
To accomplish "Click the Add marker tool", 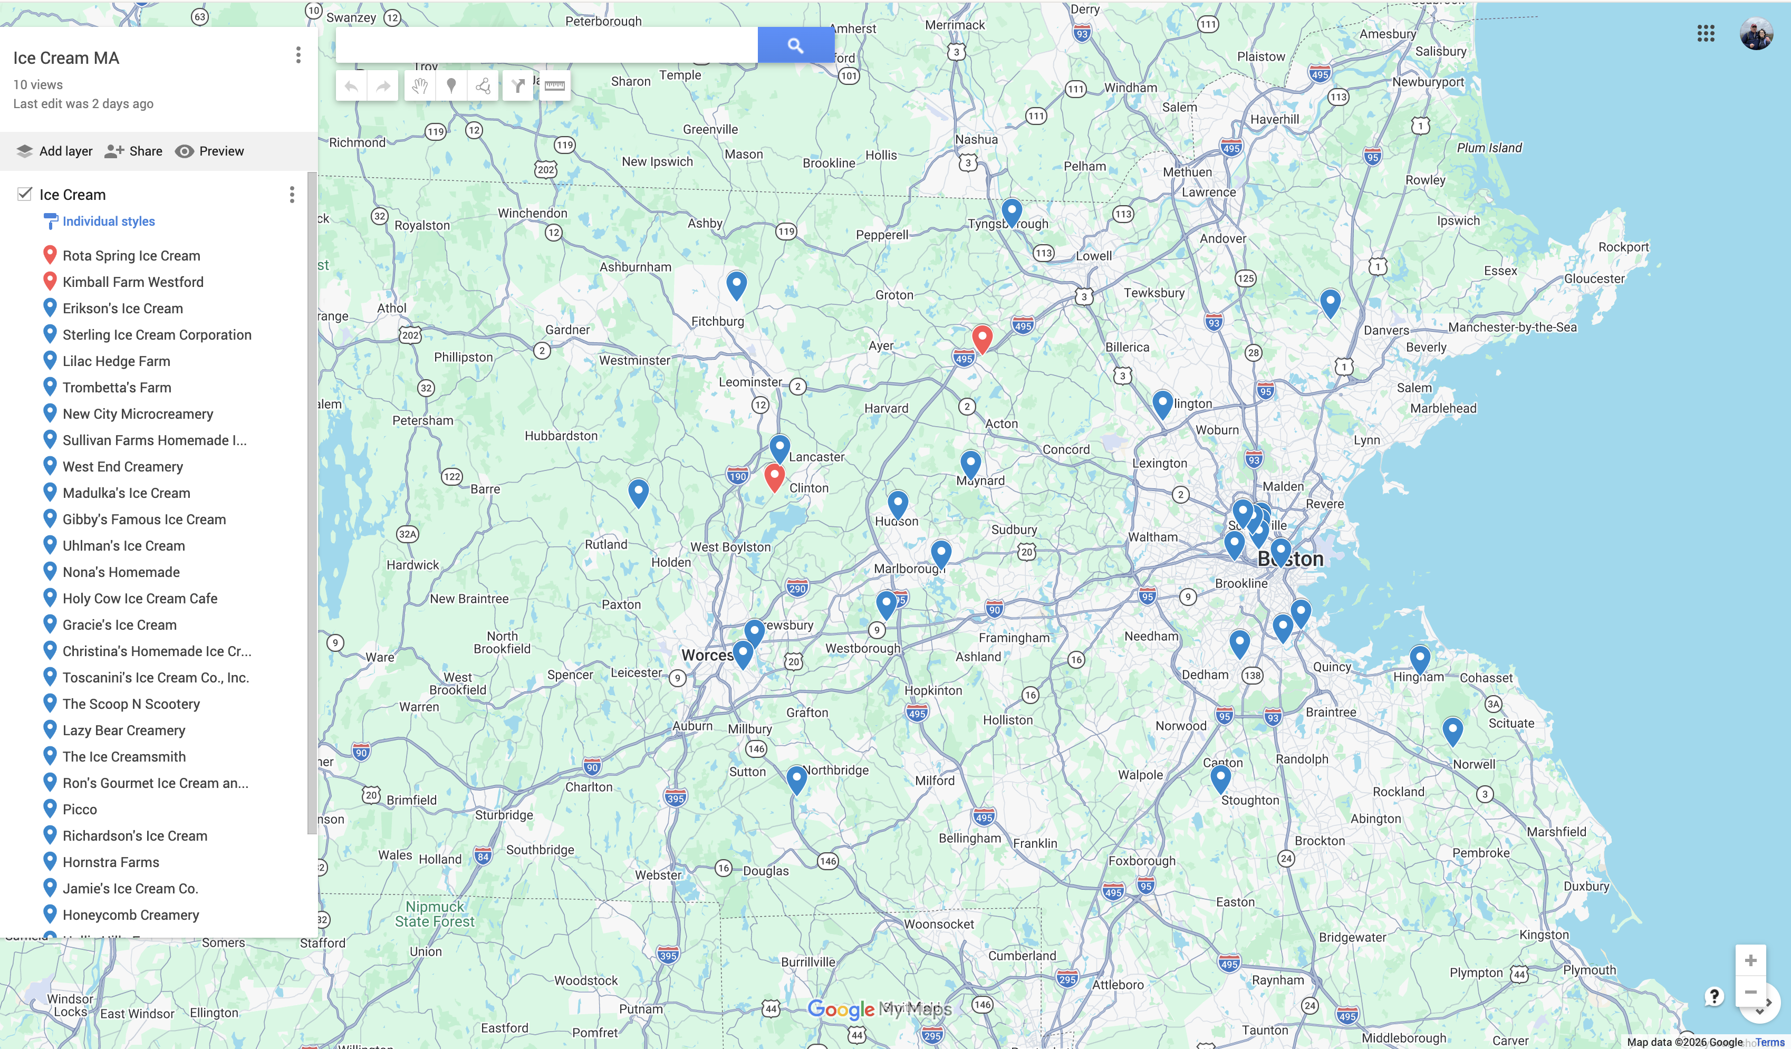I will 450,86.
